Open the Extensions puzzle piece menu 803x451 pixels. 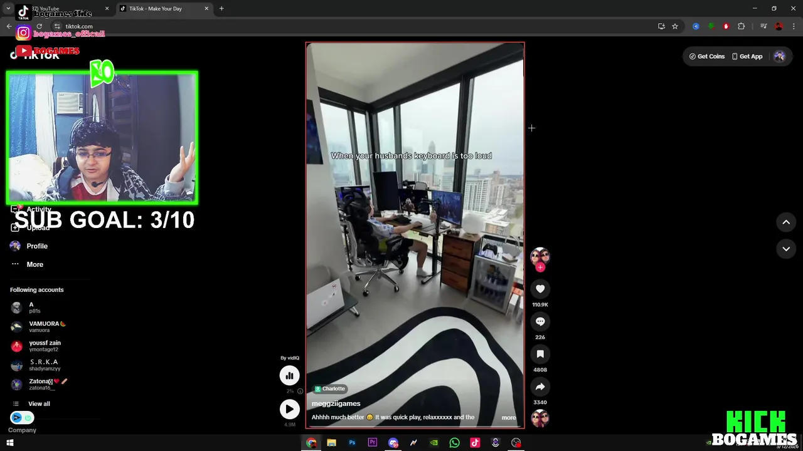[x=742, y=26]
